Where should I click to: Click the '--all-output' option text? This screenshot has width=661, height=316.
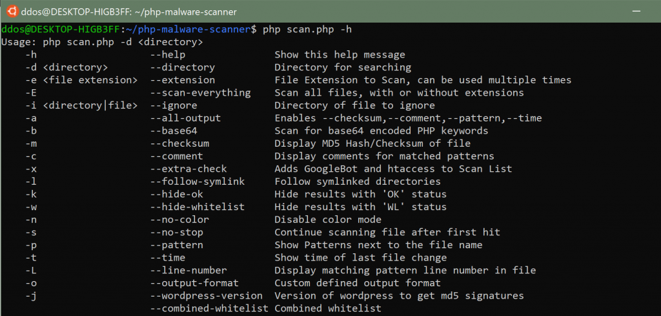[186, 118]
